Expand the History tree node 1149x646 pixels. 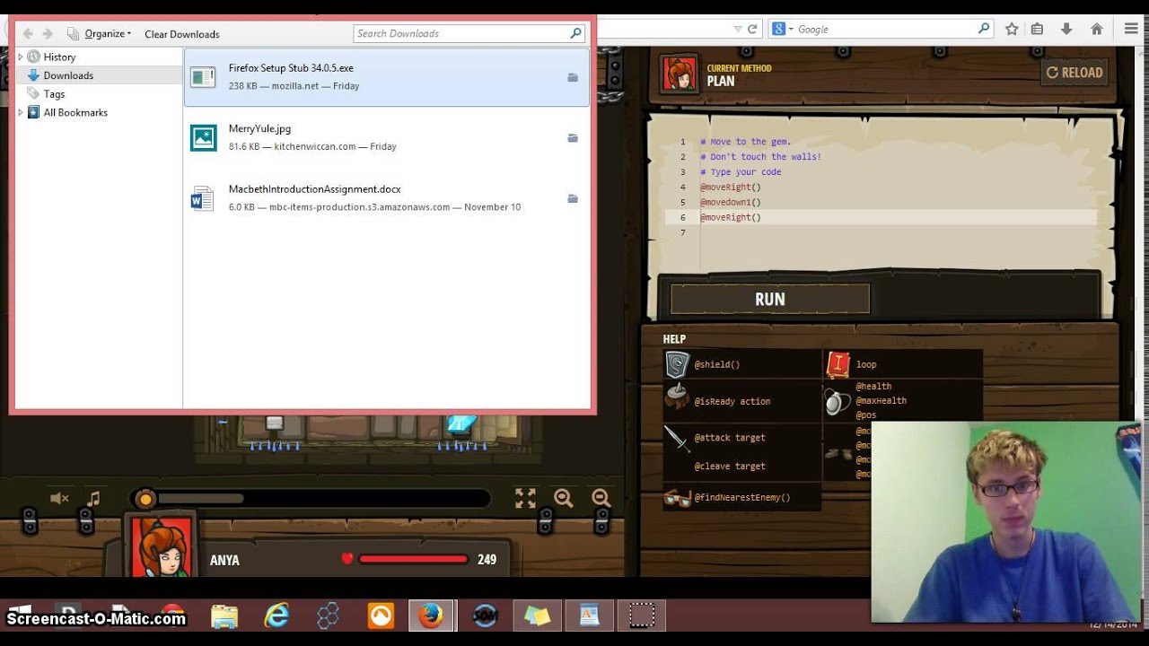point(21,57)
